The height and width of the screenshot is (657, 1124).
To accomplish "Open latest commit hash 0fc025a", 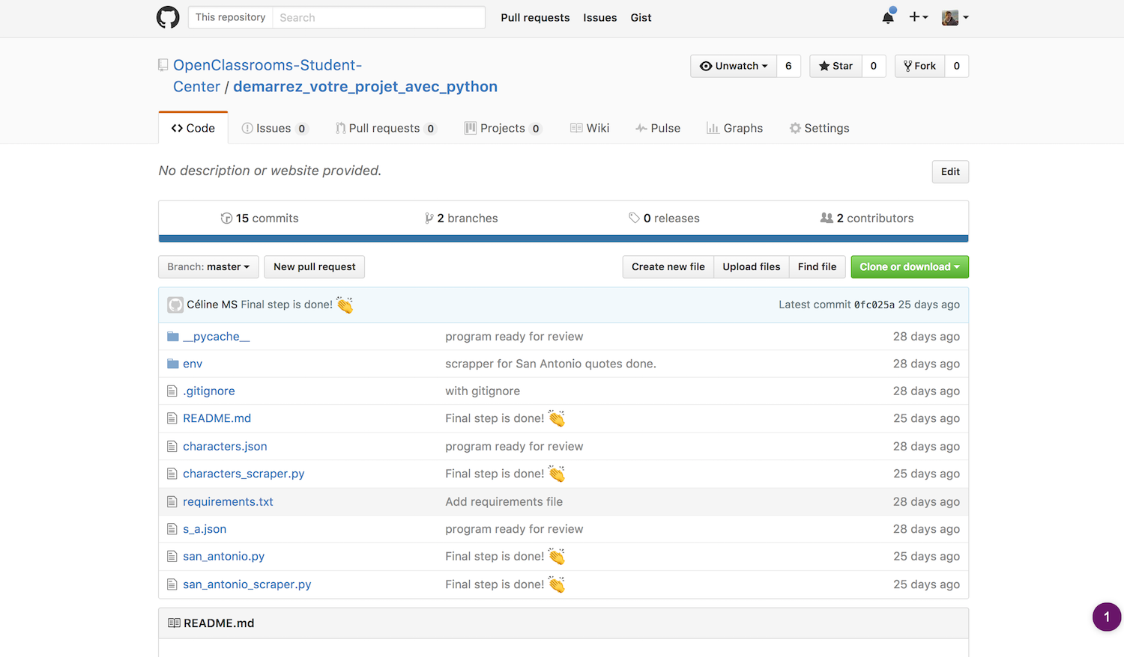I will (x=874, y=305).
